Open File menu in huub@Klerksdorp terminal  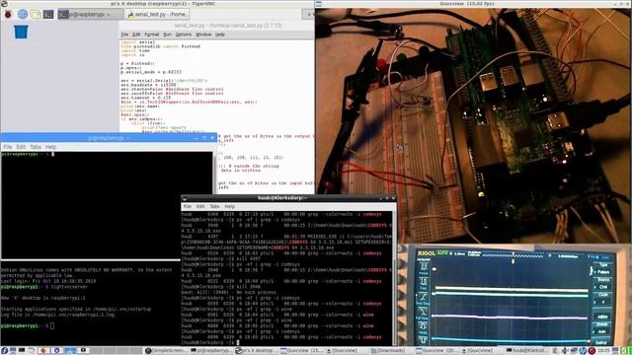pos(188,206)
